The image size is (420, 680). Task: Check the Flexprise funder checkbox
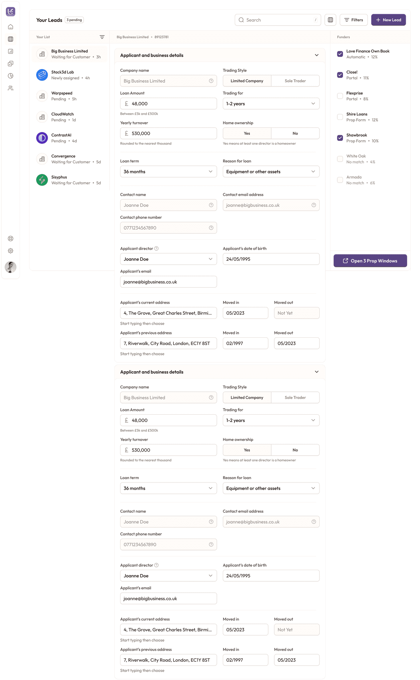[340, 96]
